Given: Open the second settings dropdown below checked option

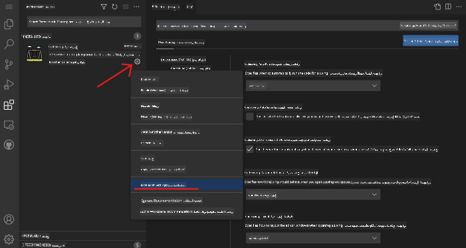Looking at the screenshot, I should (x=313, y=195).
